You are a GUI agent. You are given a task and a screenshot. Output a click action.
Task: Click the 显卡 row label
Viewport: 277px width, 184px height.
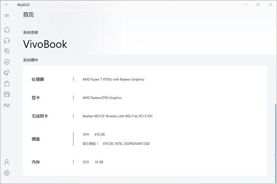tap(35, 98)
